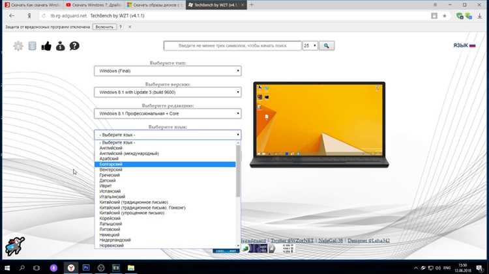The width and height of the screenshot is (489, 274).
Task: Focus the search input field on the page
Action: pos(233,46)
